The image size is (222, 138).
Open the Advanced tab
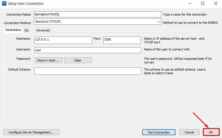[43, 30]
